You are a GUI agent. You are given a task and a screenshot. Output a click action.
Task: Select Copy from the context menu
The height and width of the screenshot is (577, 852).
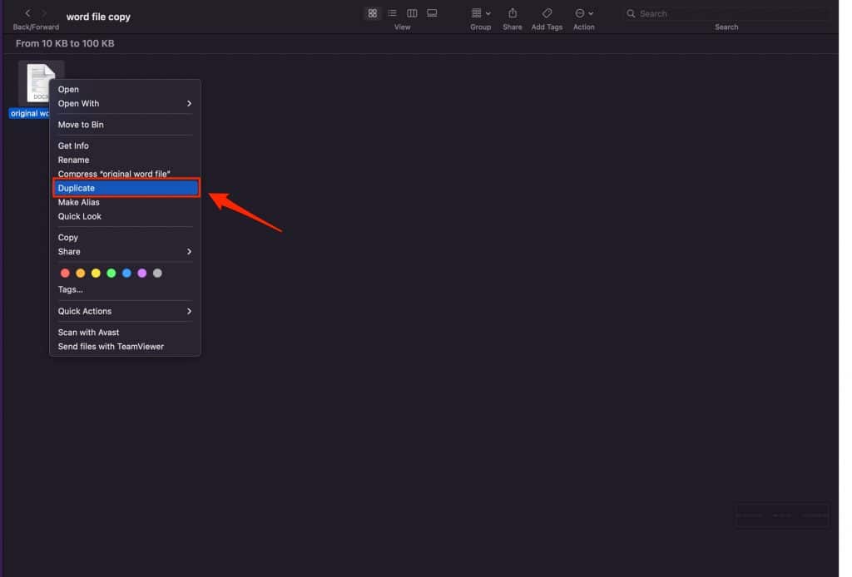[x=125, y=237]
